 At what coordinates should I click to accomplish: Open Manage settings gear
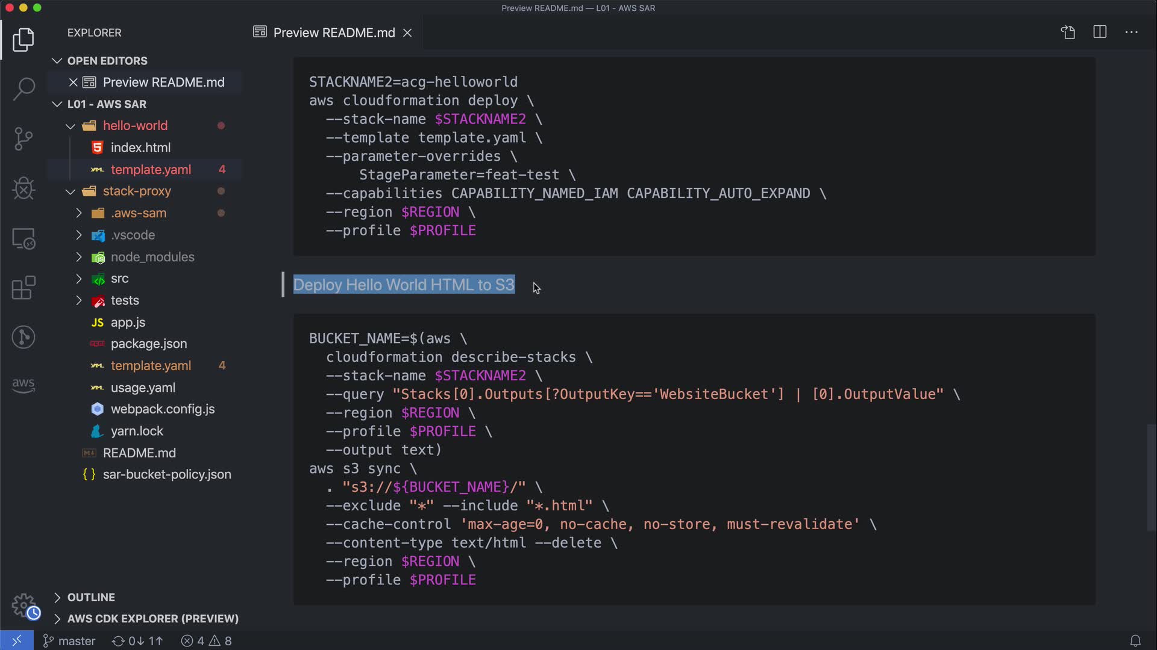24,605
